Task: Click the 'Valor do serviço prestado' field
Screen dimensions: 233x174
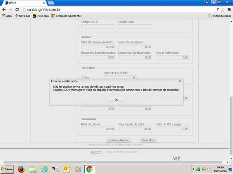Action: coord(98,47)
